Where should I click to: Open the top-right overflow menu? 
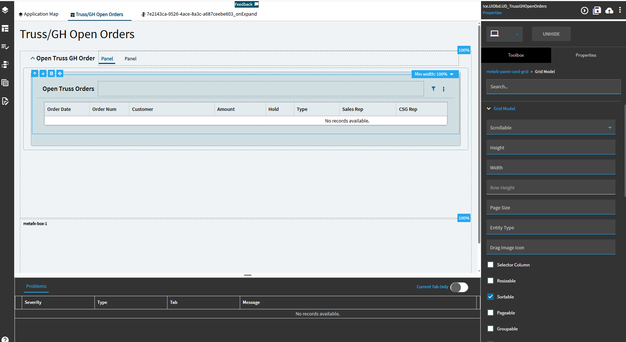point(620,10)
